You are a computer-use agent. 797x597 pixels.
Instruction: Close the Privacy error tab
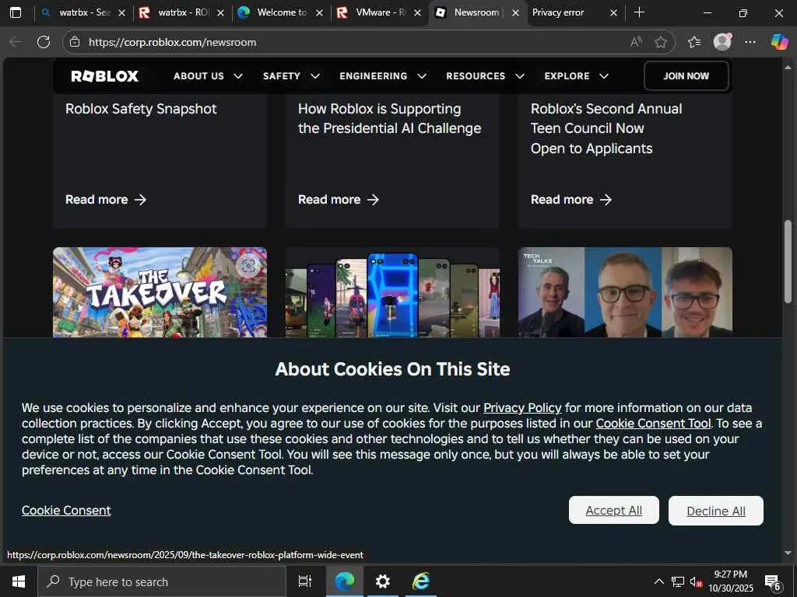613,13
